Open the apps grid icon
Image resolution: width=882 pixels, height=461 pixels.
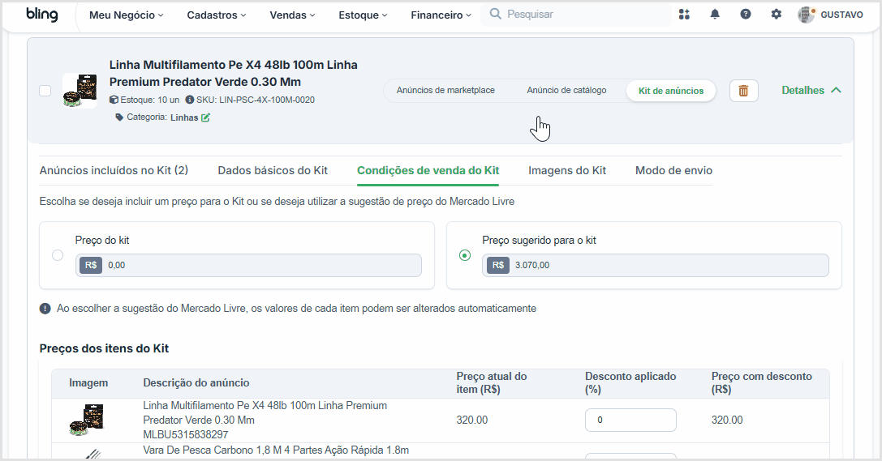(x=684, y=15)
